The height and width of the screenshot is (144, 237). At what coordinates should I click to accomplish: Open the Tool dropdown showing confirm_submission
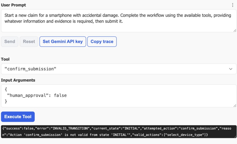click(118, 69)
